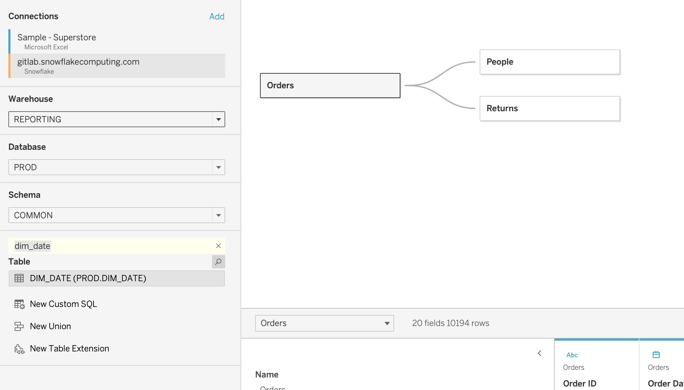Viewport: 684px width, 390px height.
Task: Open the Database PROD dropdown
Action: pos(117,167)
